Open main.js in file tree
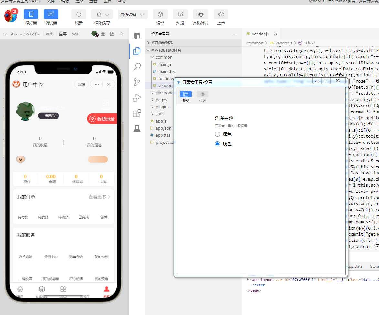This screenshot has width=379, height=315. [x=164, y=64]
